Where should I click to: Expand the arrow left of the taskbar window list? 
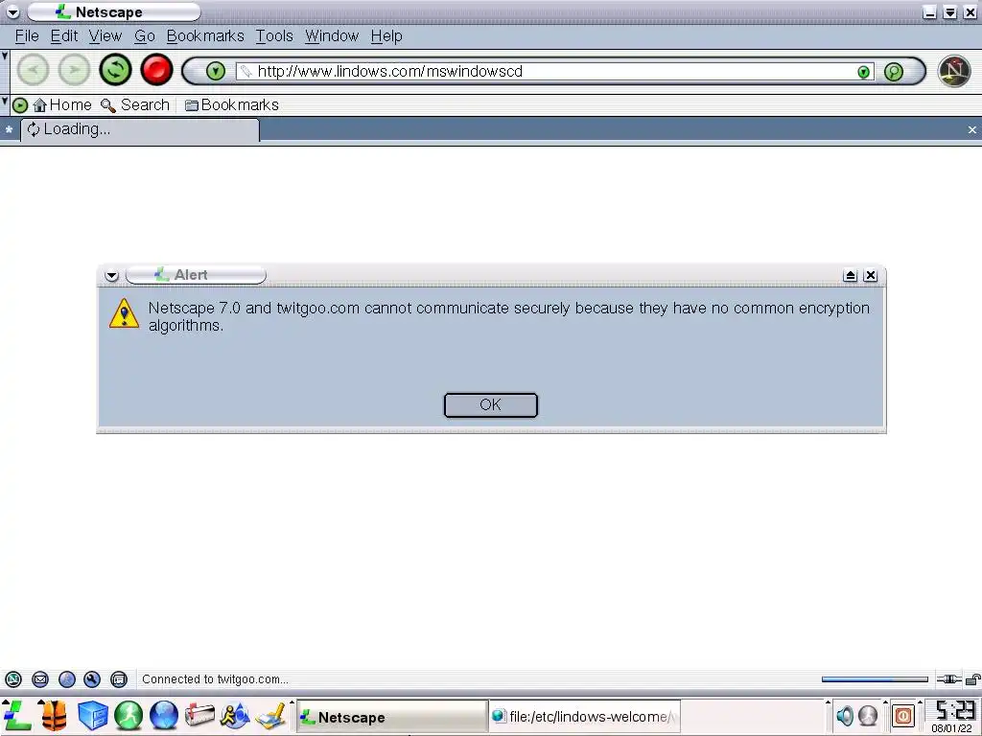tap(292, 703)
